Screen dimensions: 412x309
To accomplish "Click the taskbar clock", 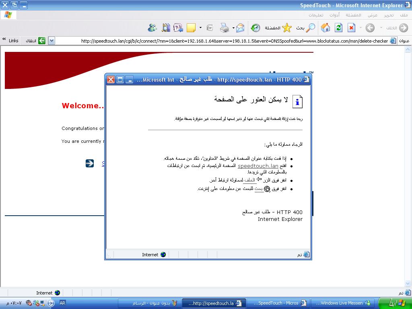I will click(14, 303).
